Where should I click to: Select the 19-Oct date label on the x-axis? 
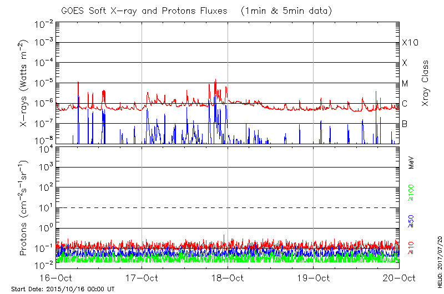[314, 278]
